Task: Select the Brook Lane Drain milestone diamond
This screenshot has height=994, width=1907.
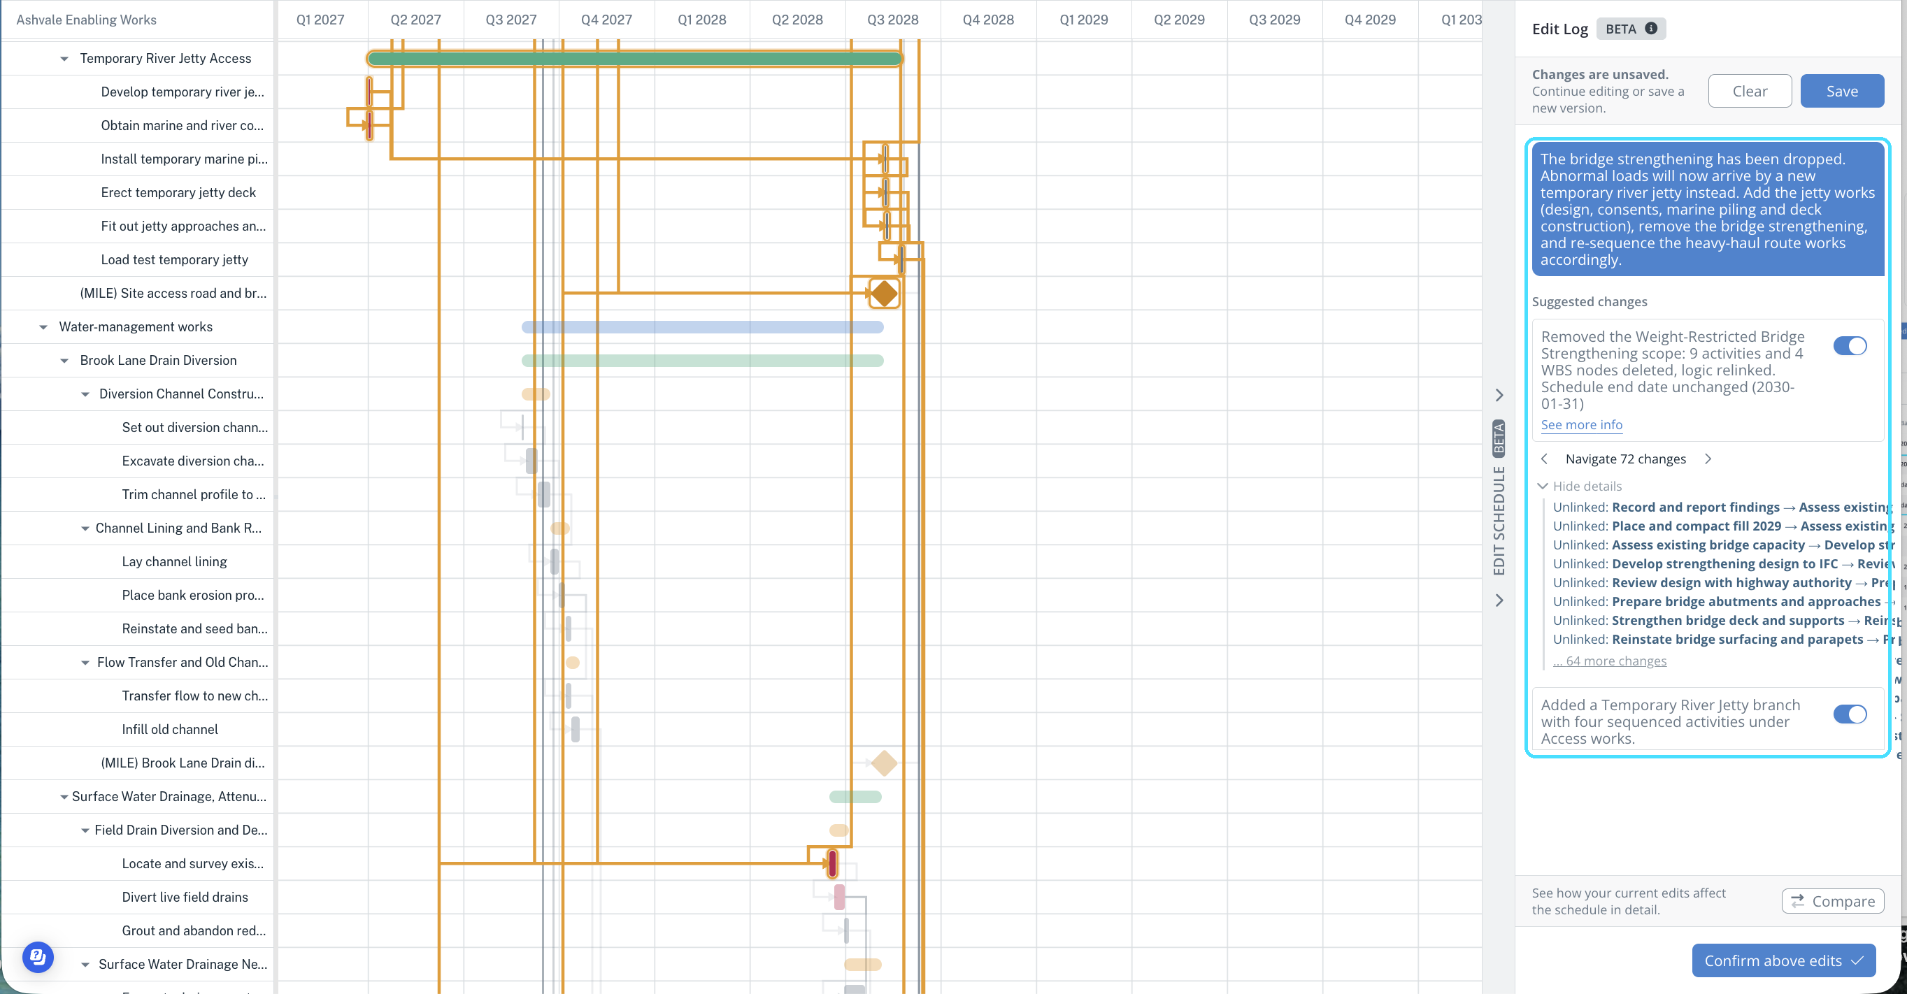Action: click(x=884, y=763)
